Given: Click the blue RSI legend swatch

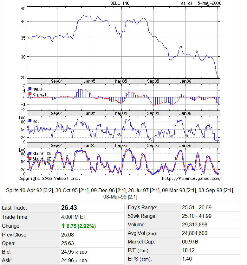Looking at the screenshot, I should tap(30, 121).
